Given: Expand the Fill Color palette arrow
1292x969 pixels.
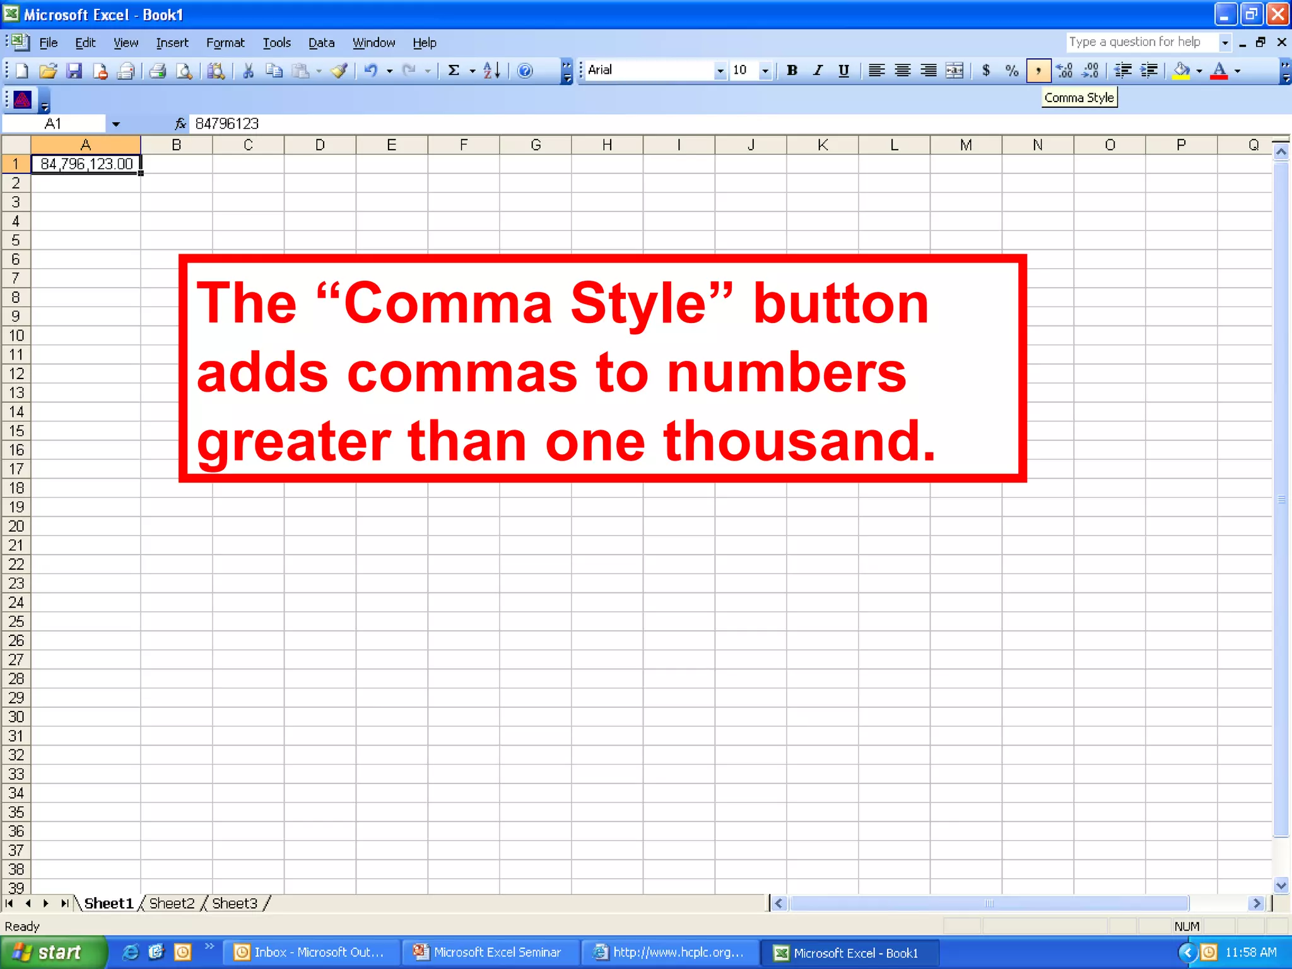Looking at the screenshot, I should pos(1199,71).
